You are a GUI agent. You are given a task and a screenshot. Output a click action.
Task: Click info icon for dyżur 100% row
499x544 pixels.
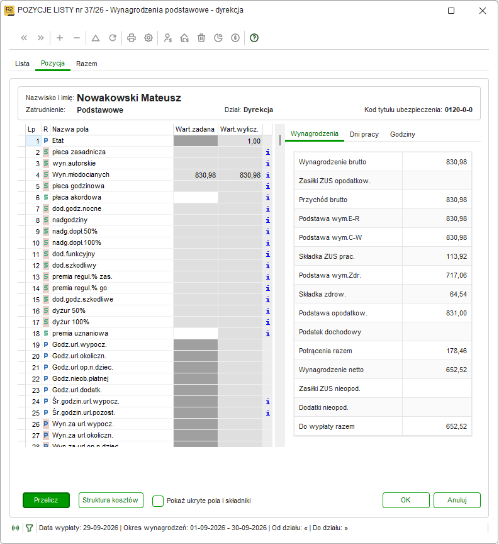(267, 322)
